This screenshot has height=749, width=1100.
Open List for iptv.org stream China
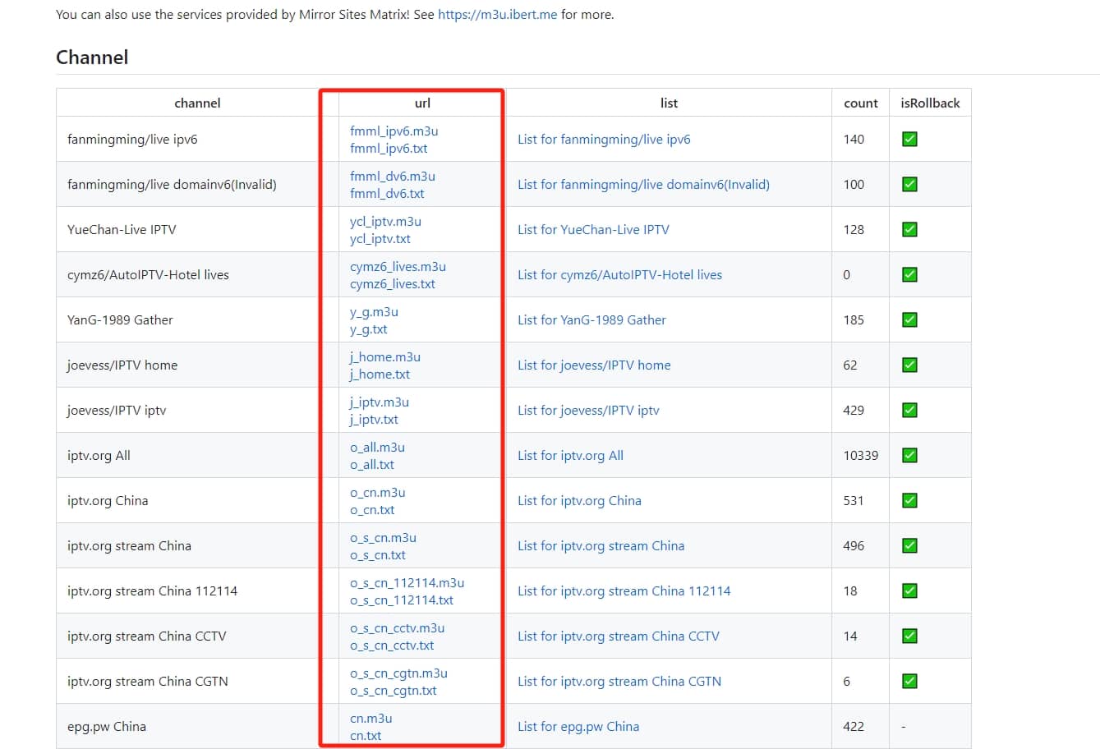coord(601,545)
